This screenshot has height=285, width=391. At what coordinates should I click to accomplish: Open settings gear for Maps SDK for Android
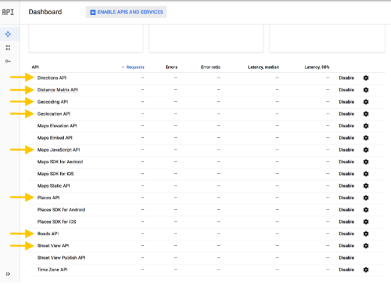(366, 161)
